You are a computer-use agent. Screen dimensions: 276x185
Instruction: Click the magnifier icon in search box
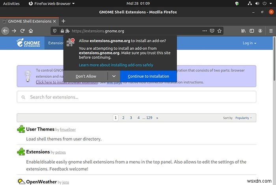click(23, 97)
